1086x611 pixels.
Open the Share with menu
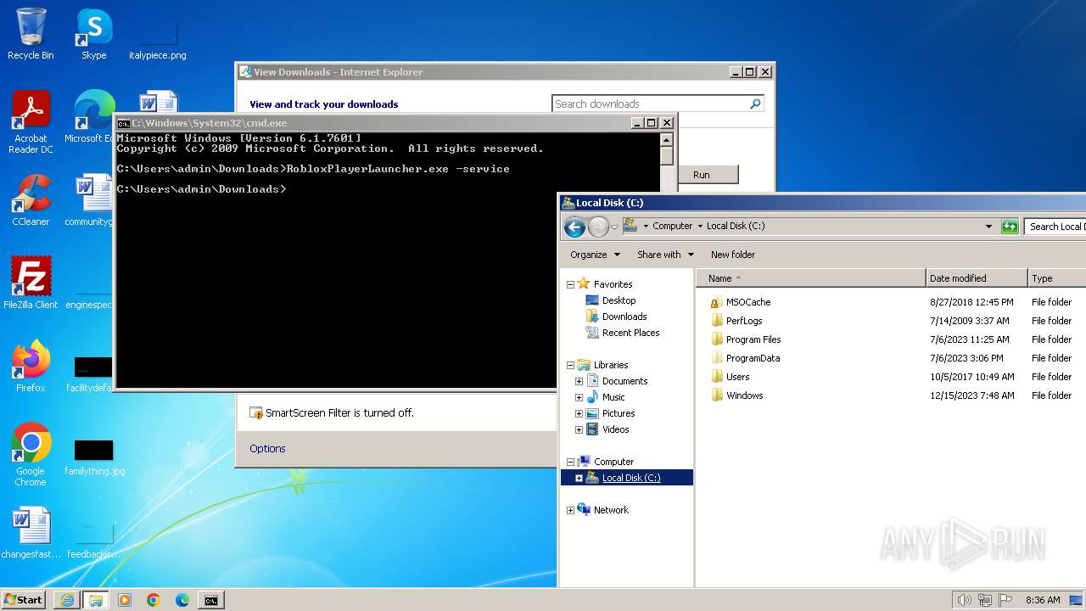(665, 255)
